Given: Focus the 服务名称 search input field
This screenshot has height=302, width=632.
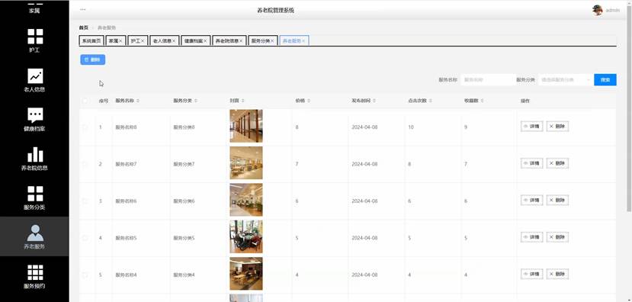Looking at the screenshot, I should (x=487, y=80).
